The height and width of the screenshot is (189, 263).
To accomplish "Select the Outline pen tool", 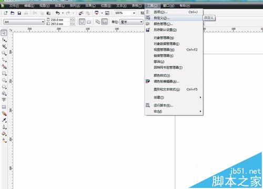I will [4, 127].
